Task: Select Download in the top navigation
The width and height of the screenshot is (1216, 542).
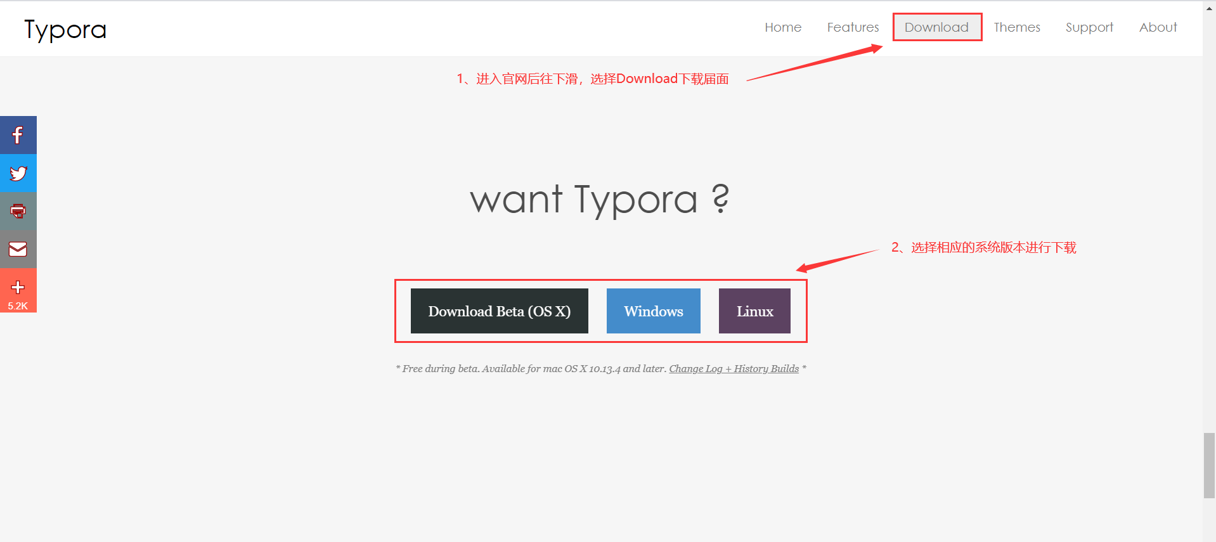Action: coord(936,27)
